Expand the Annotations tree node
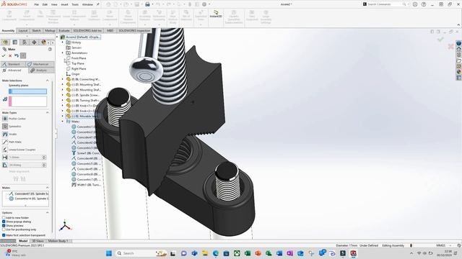This screenshot has width=462, height=259. click(63, 53)
